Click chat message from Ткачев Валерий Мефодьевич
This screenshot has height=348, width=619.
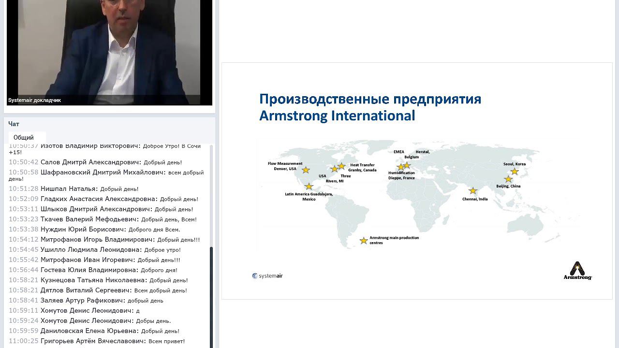(x=103, y=219)
